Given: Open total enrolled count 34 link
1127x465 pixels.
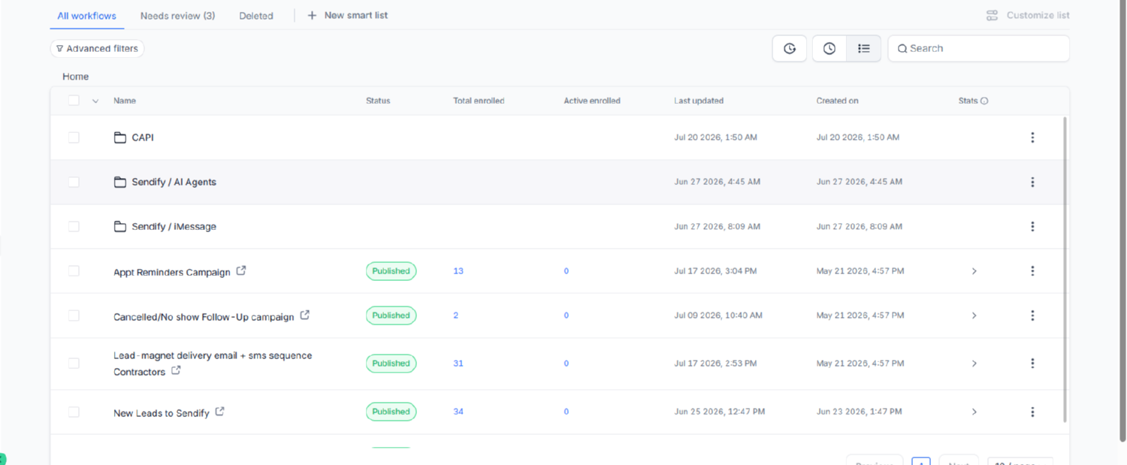Looking at the screenshot, I should (458, 412).
